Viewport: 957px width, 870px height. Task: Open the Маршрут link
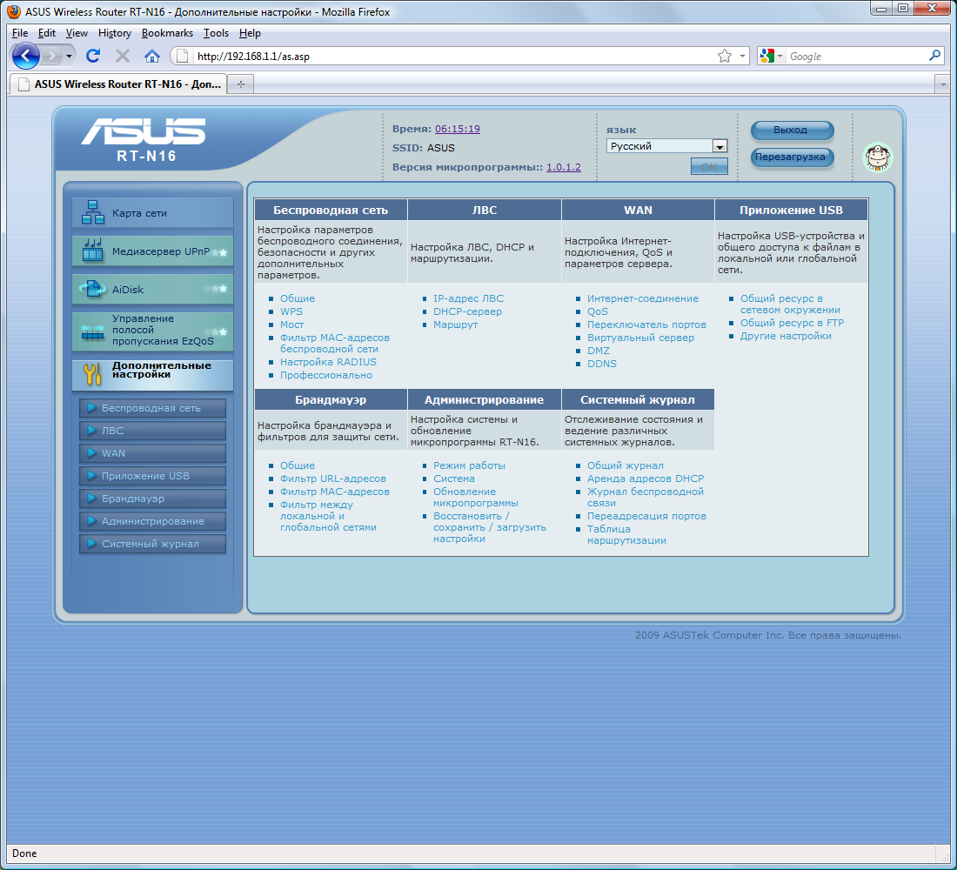(455, 325)
